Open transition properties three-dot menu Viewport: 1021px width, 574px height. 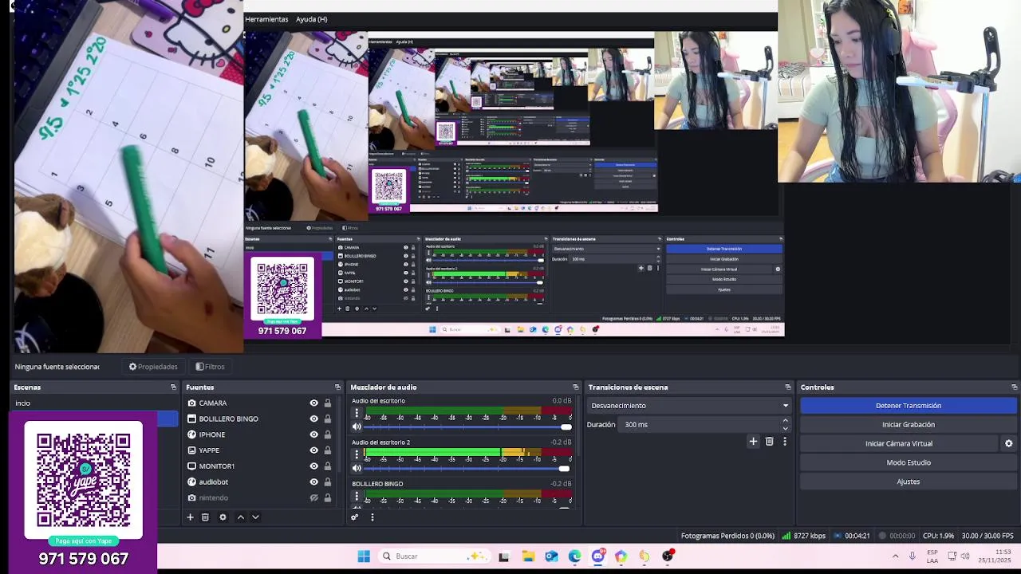(785, 441)
